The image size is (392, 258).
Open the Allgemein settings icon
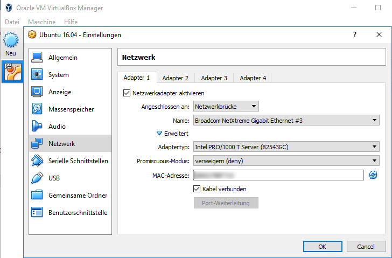(37, 57)
